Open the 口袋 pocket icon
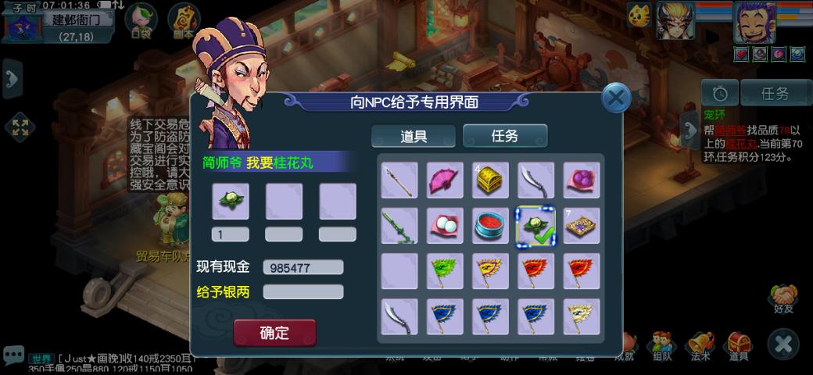 click(x=141, y=21)
